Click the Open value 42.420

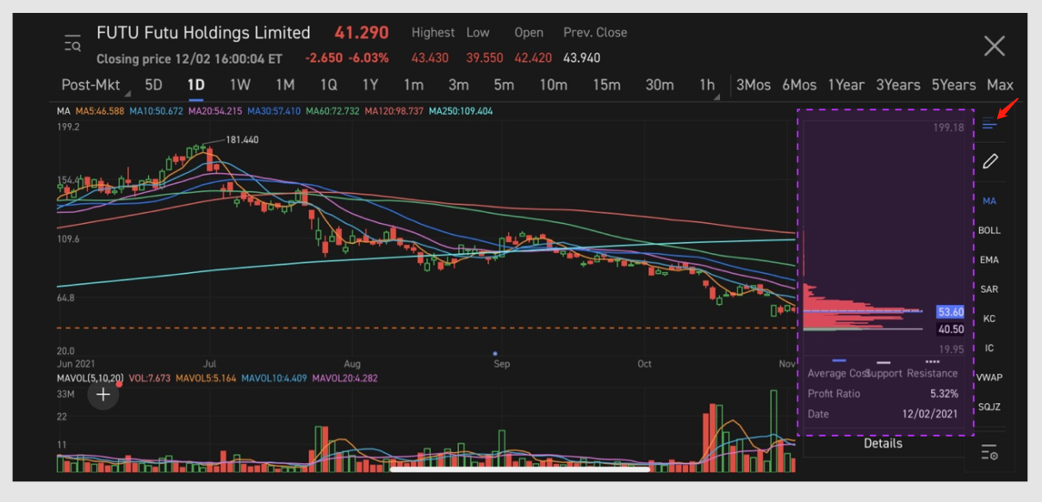pos(533,58)
